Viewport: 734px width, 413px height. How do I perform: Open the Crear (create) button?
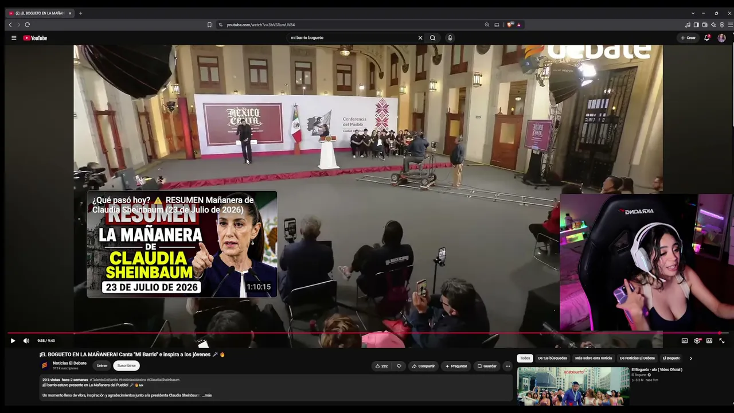[688, 38]
